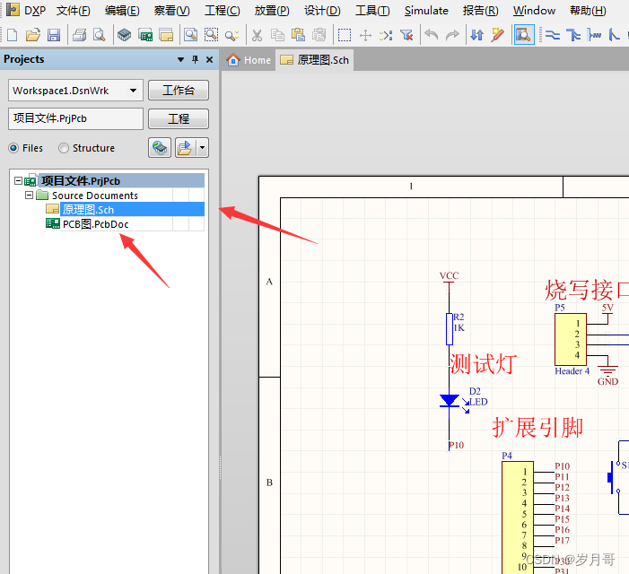Select the Structure radio button

point(64,148)
